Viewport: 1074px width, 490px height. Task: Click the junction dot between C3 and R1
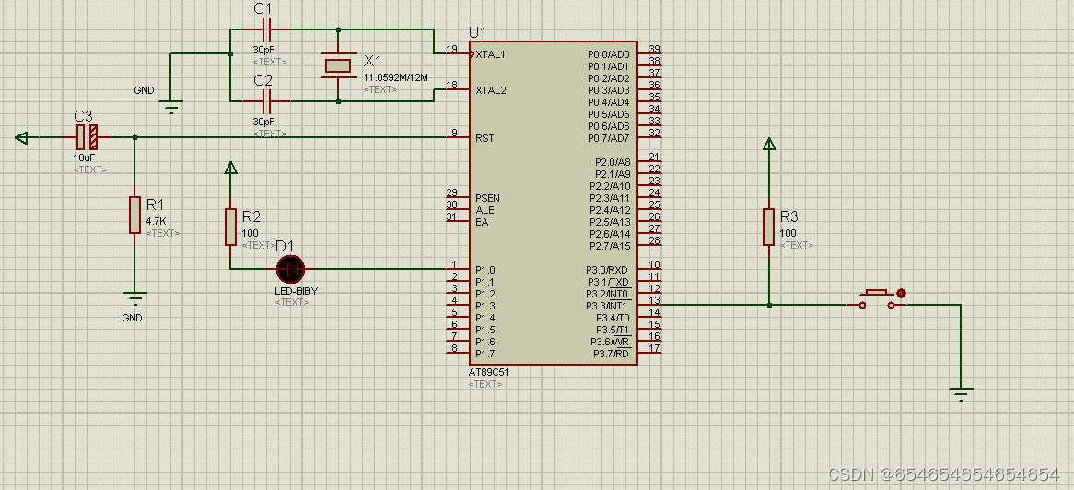[134, 137]
